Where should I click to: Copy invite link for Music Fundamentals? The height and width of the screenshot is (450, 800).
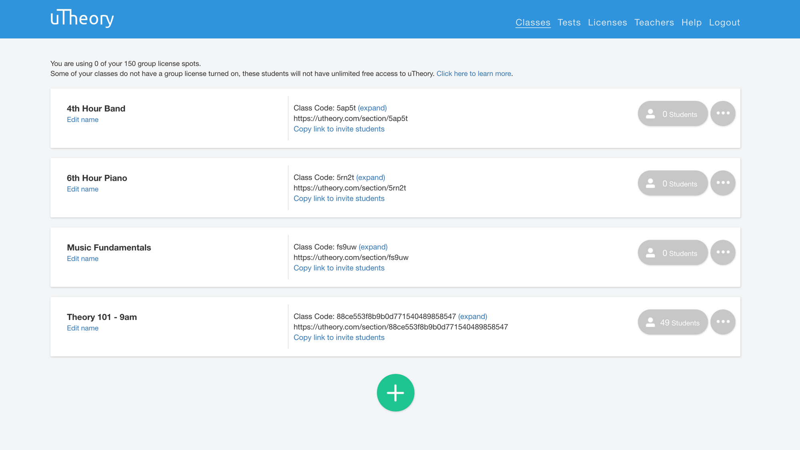click(x=339, y=268)
